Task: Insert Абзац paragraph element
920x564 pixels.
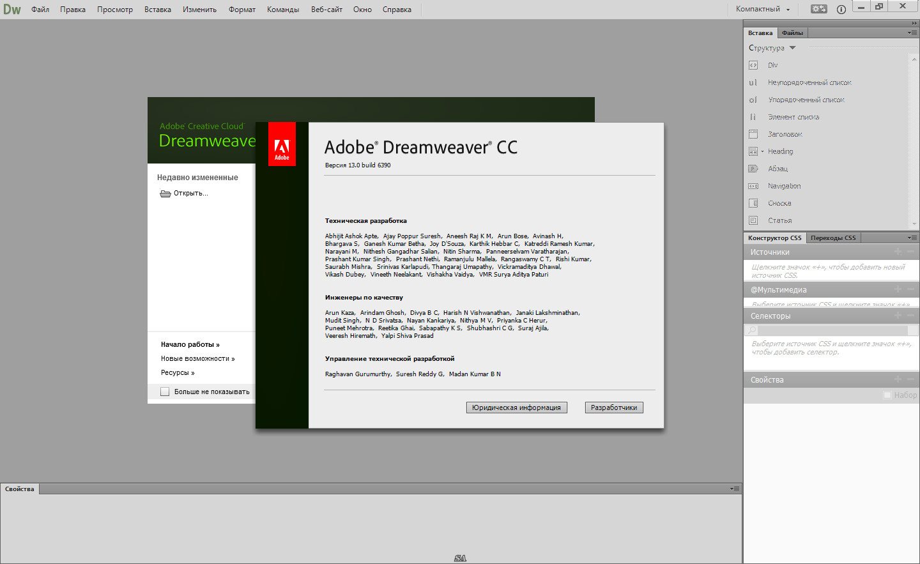Action: (768, 169)
